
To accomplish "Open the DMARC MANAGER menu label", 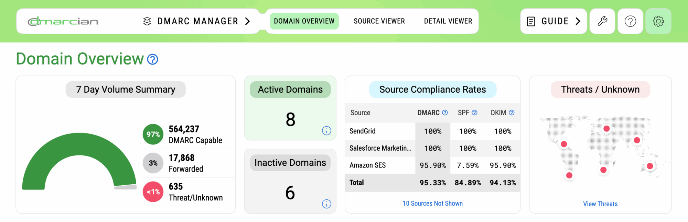I will click(x=198, y=21).
